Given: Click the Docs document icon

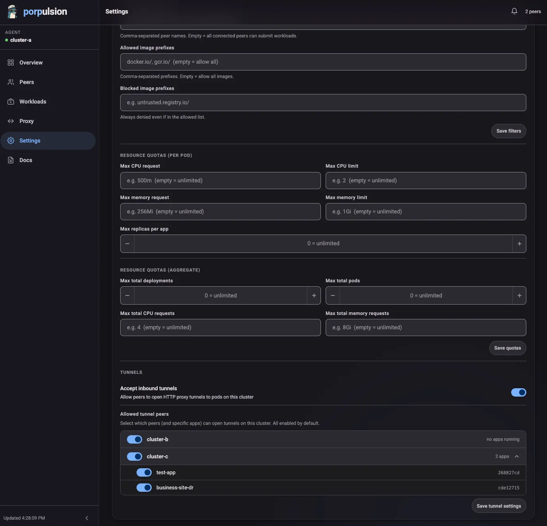Looking at the screenshot, I should pos(10,160).
